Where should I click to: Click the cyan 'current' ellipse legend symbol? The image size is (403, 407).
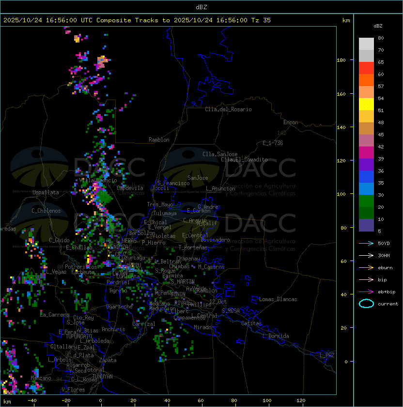click(x=366, y=304)
